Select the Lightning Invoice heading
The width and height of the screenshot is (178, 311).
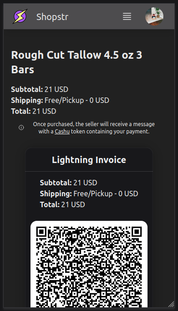coord(89,160)
